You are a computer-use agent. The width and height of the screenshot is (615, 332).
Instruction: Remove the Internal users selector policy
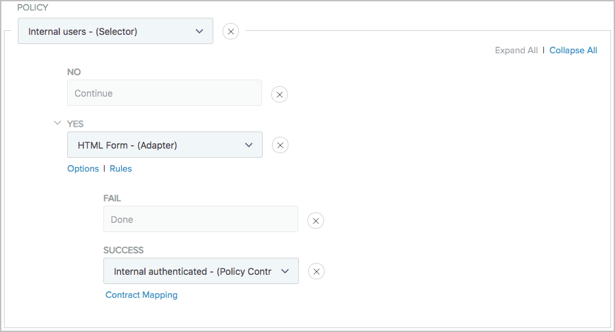click(230, 31)
